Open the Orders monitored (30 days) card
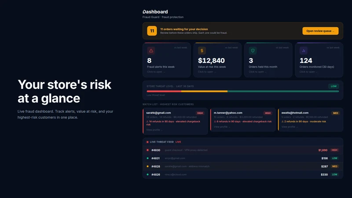352x198 pixels. pos(319,60)
